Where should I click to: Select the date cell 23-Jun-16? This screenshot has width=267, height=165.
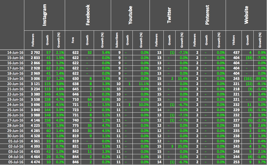(x=12, y=99)
